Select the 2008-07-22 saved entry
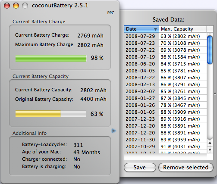Viewport: 217px width, 184px height. pos(165,50)
